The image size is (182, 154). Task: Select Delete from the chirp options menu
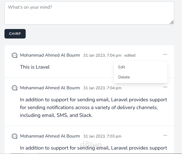(x=124, y=77)
